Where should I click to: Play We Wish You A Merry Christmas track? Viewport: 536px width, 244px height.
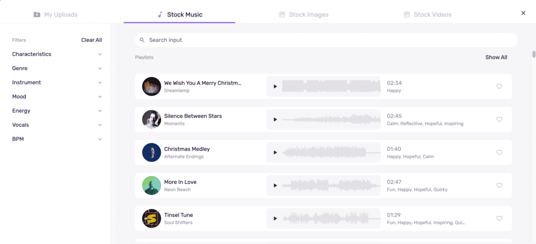coord(275,86)
